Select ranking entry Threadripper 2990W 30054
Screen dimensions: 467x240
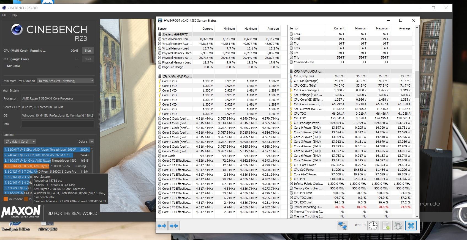[47, 150]
